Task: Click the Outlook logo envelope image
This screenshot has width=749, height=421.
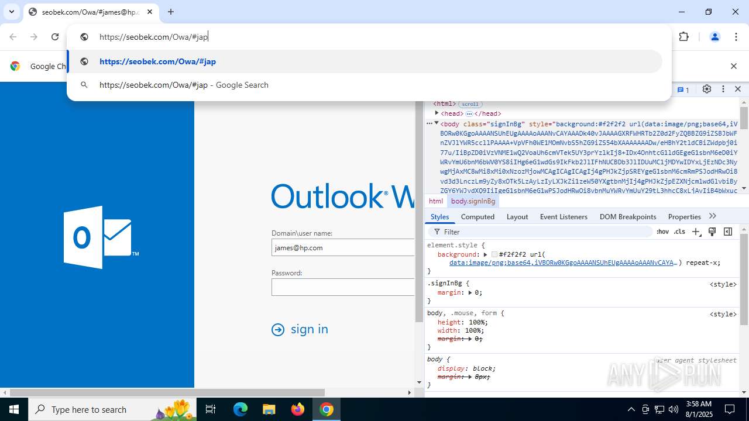Action: (x=101, y=237)
